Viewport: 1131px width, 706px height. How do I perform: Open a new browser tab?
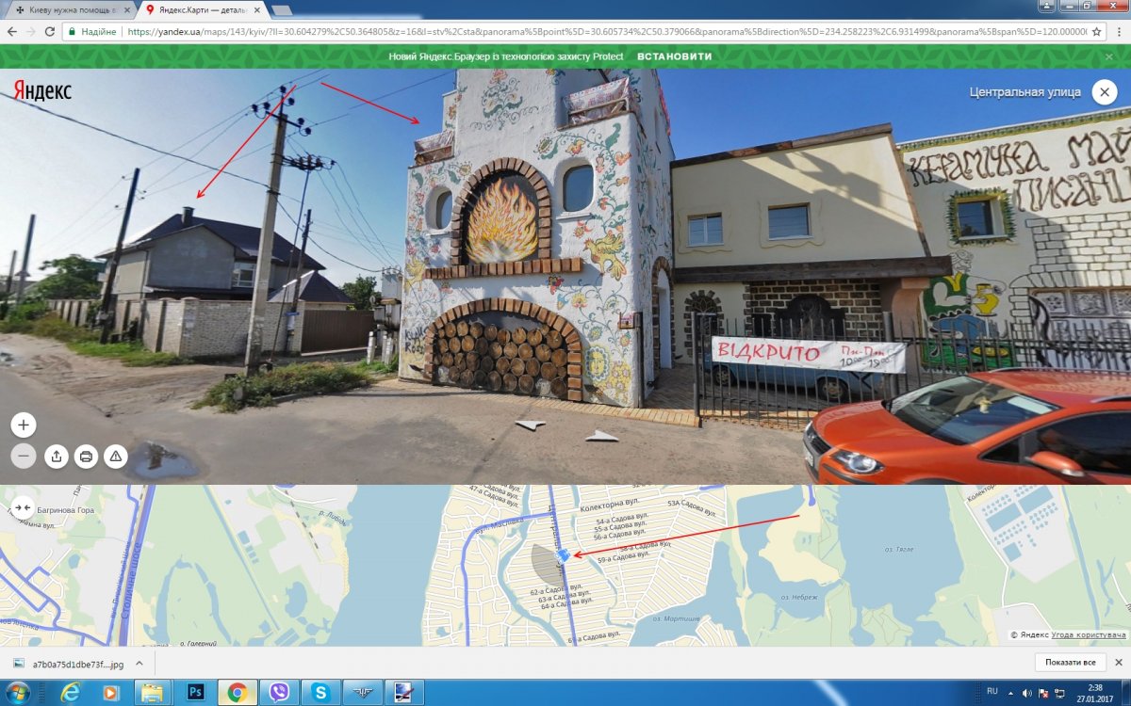(x=281, y=9)
